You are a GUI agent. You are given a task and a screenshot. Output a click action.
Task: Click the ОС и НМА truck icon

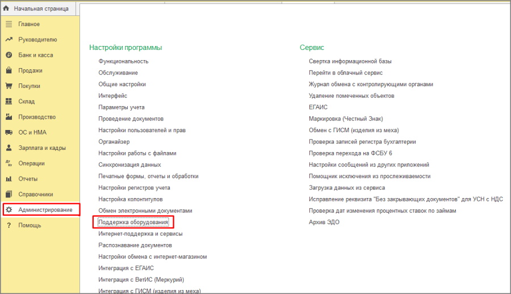[x=9, y=132]
